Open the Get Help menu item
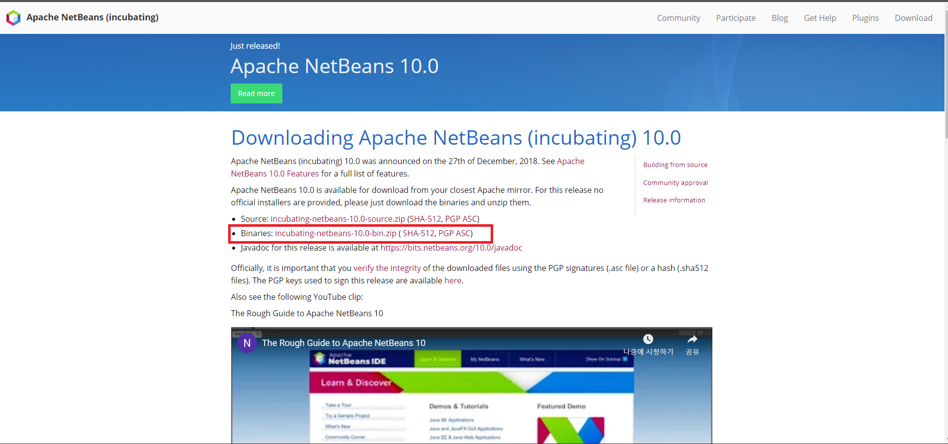 click(820, 18)
